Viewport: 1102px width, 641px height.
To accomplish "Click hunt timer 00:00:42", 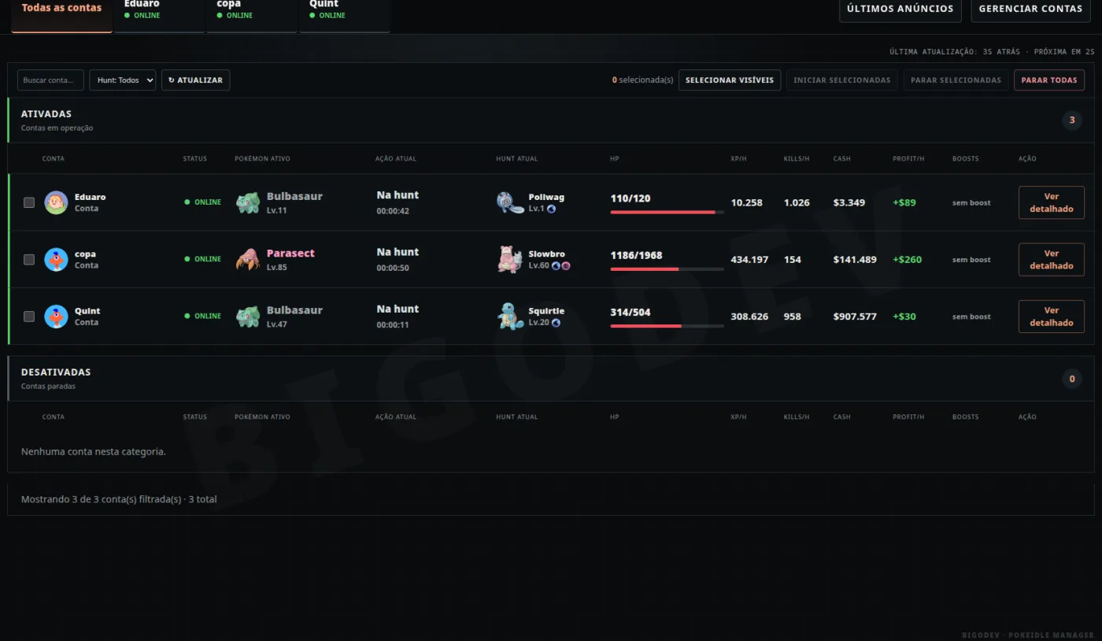I will click(393, 211).
